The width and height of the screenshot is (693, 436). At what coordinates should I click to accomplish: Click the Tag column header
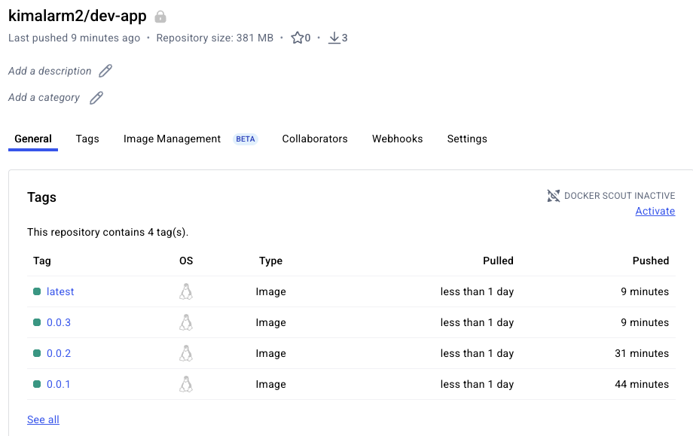[42, 261]
